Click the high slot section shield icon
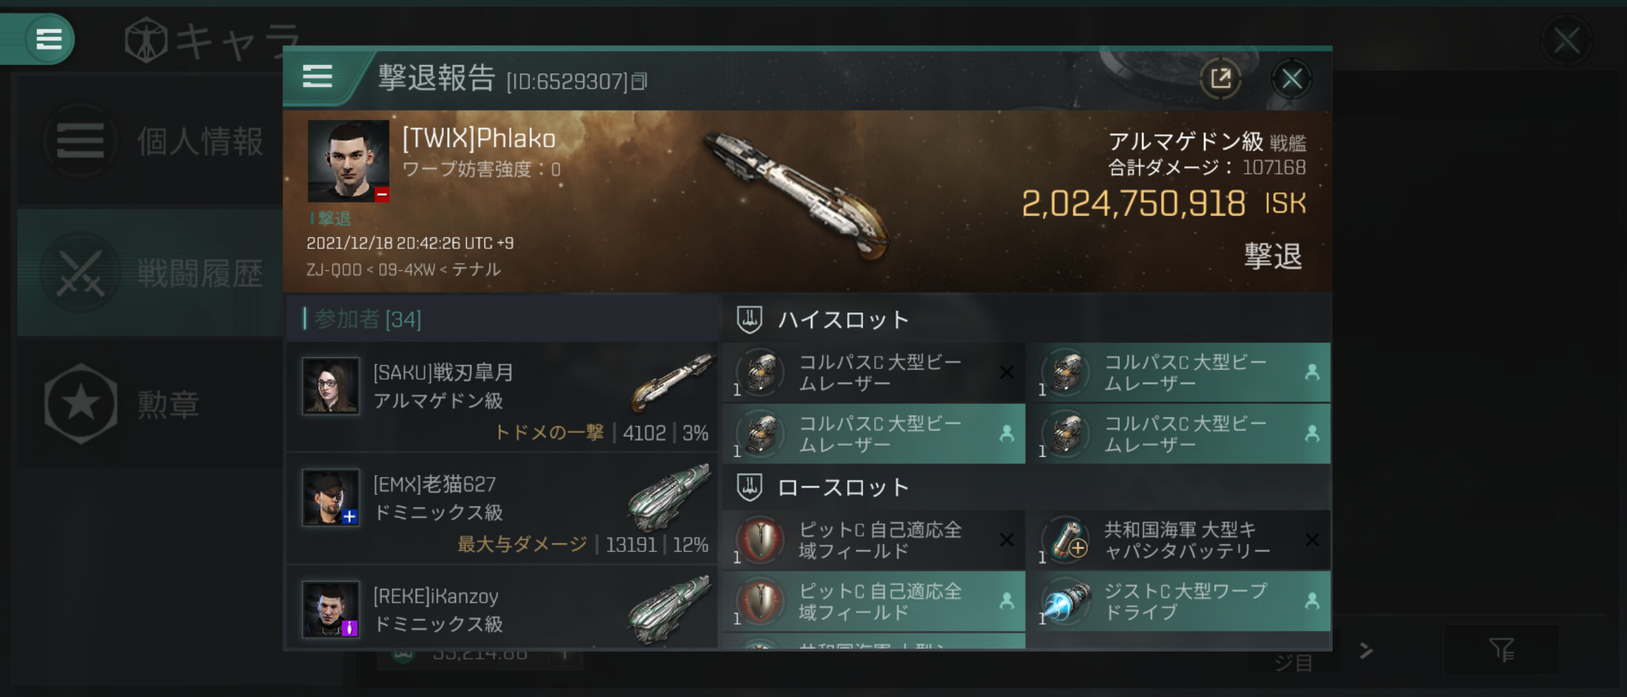The height and width of the screenshot is (697, 1627). point(750,319)
